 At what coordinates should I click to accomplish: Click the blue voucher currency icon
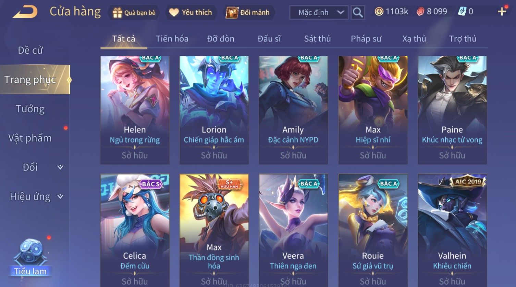(462, 12)
